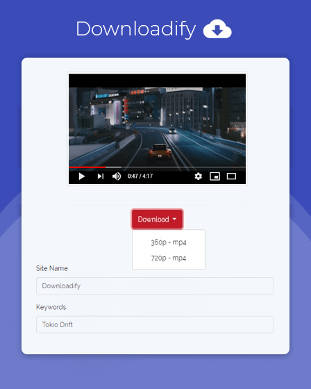Open the red Download dropdown button

(158, 220)
